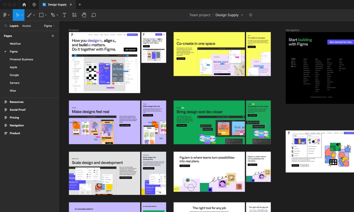Select the Comment tool
The width and height of the screenshot is (354, 212).
pyautogui.click(x=94, y=15)
